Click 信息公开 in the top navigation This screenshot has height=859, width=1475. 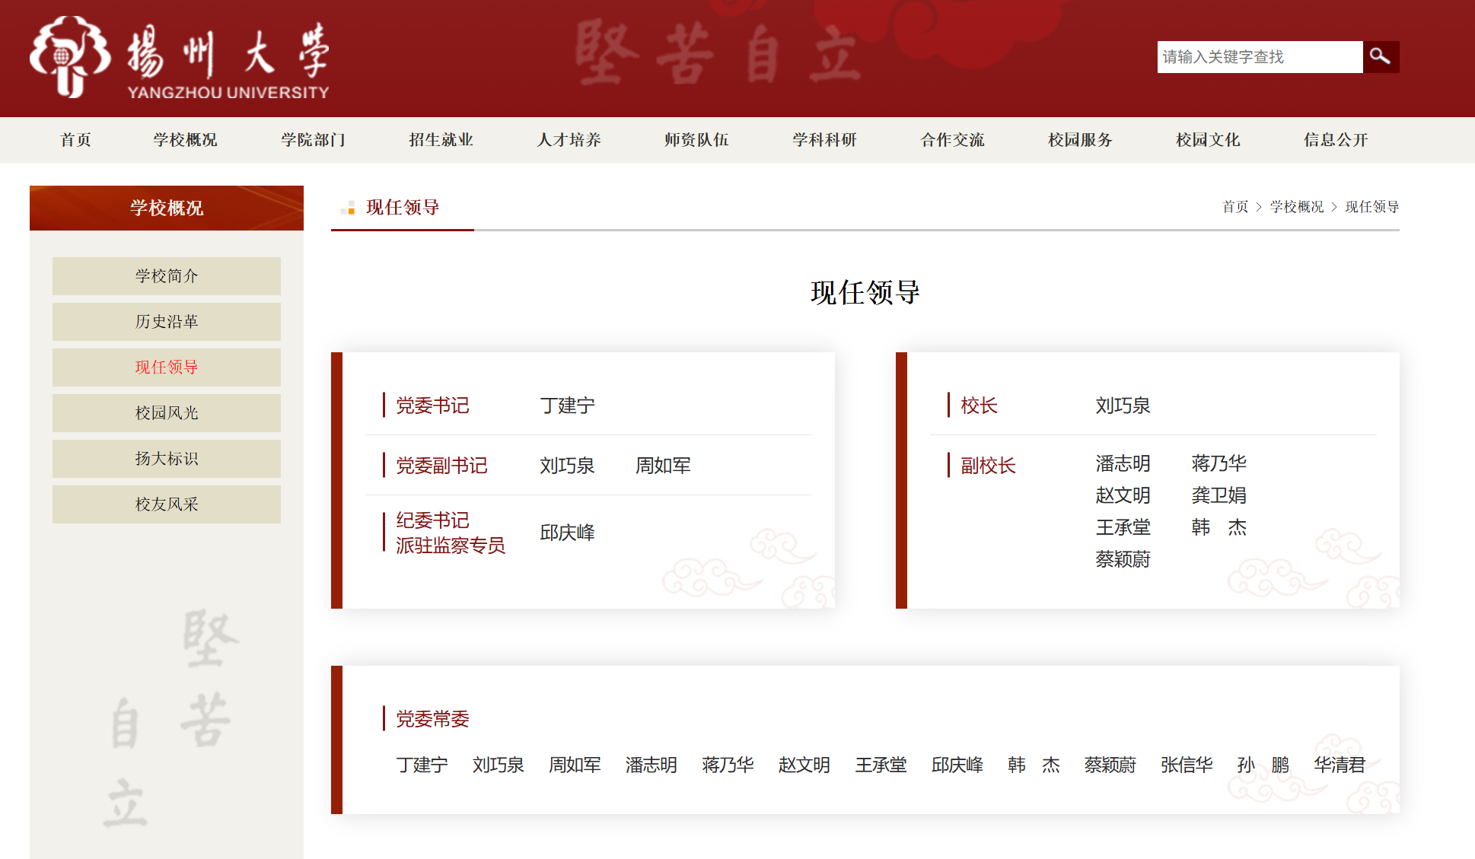pos(1336,140)
